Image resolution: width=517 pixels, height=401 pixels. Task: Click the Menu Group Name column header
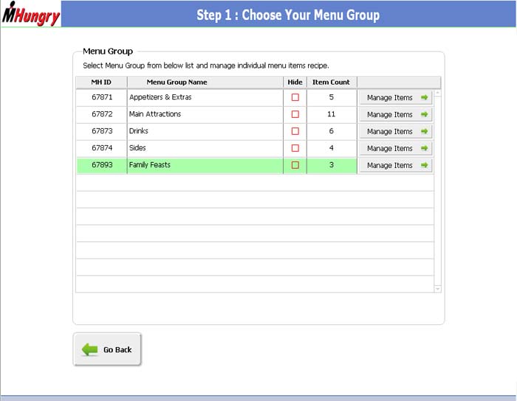pyautogui.click(x=177, y=82)
